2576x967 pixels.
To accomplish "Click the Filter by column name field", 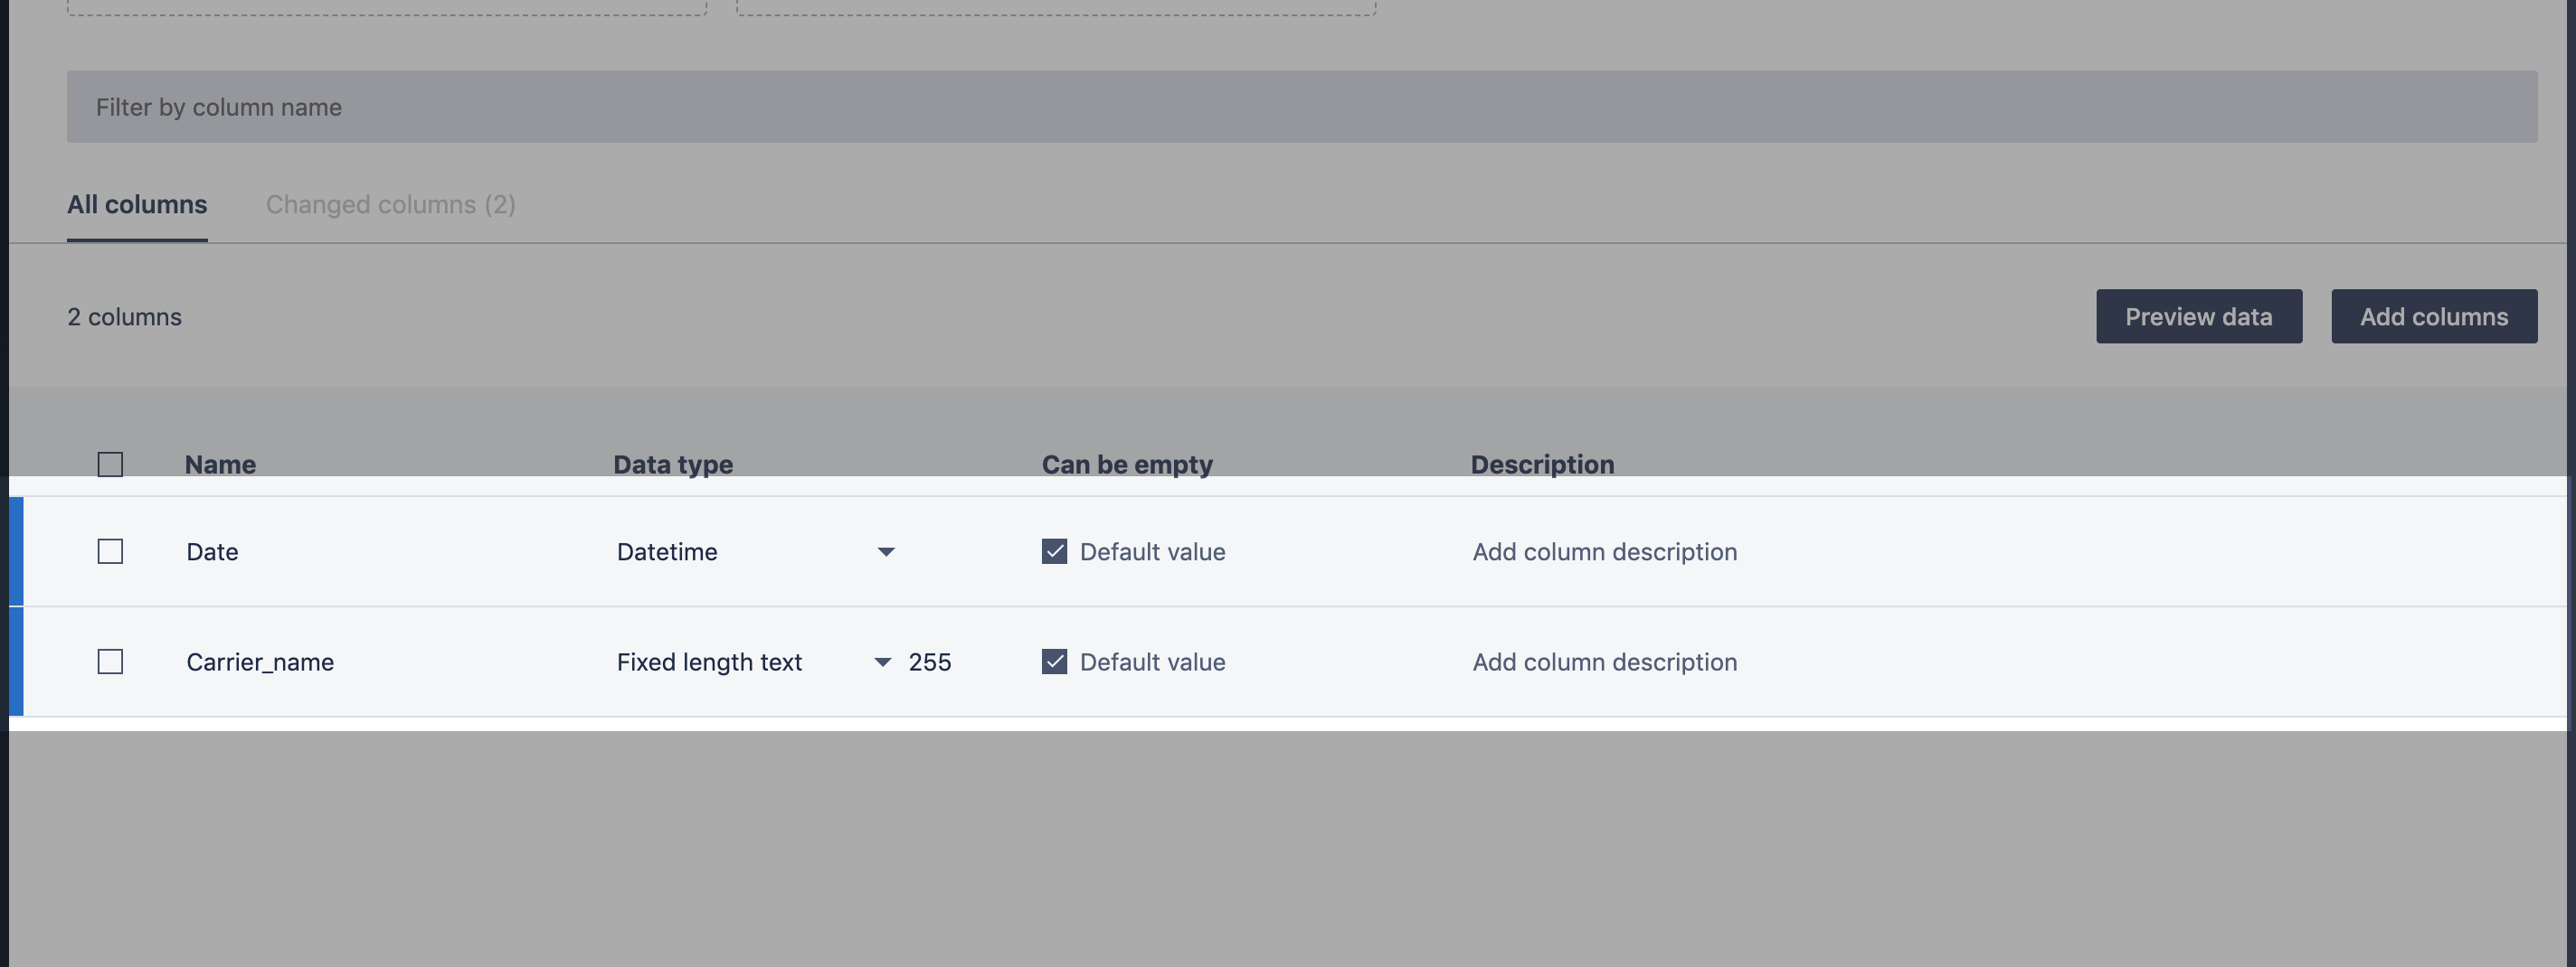I will [1300, 107].
